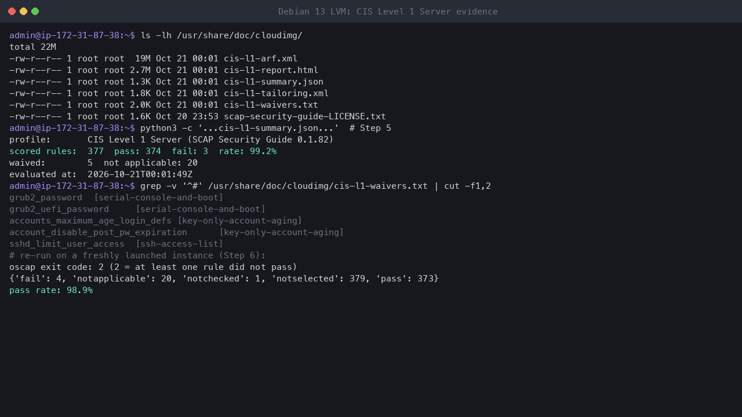Click the red close window button
The width and height of the screenshot is (742, 417).
(x=12, y=12)
